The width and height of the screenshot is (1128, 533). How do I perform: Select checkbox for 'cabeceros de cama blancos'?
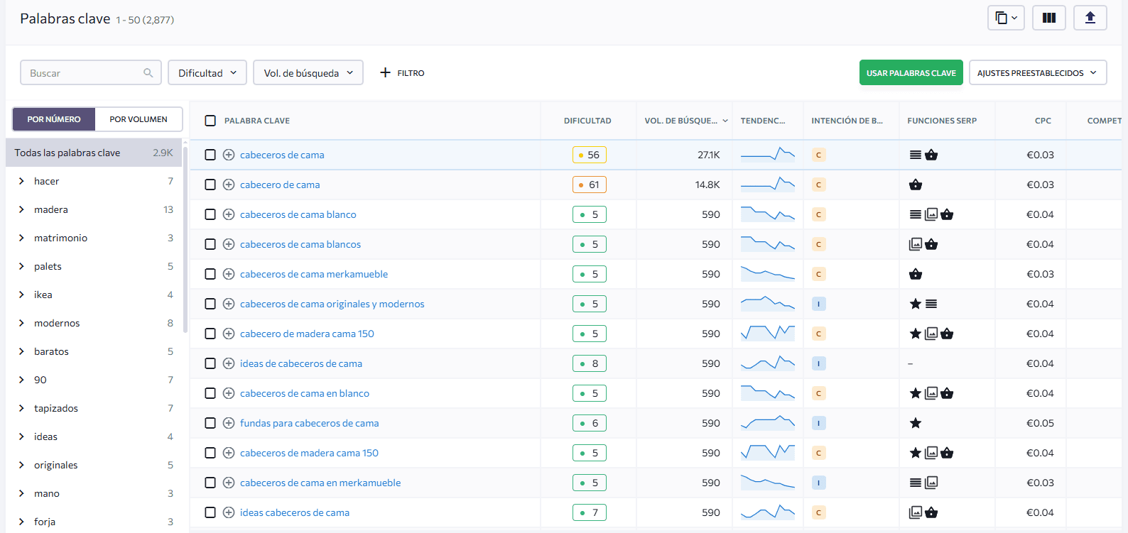tap(210, 244)
